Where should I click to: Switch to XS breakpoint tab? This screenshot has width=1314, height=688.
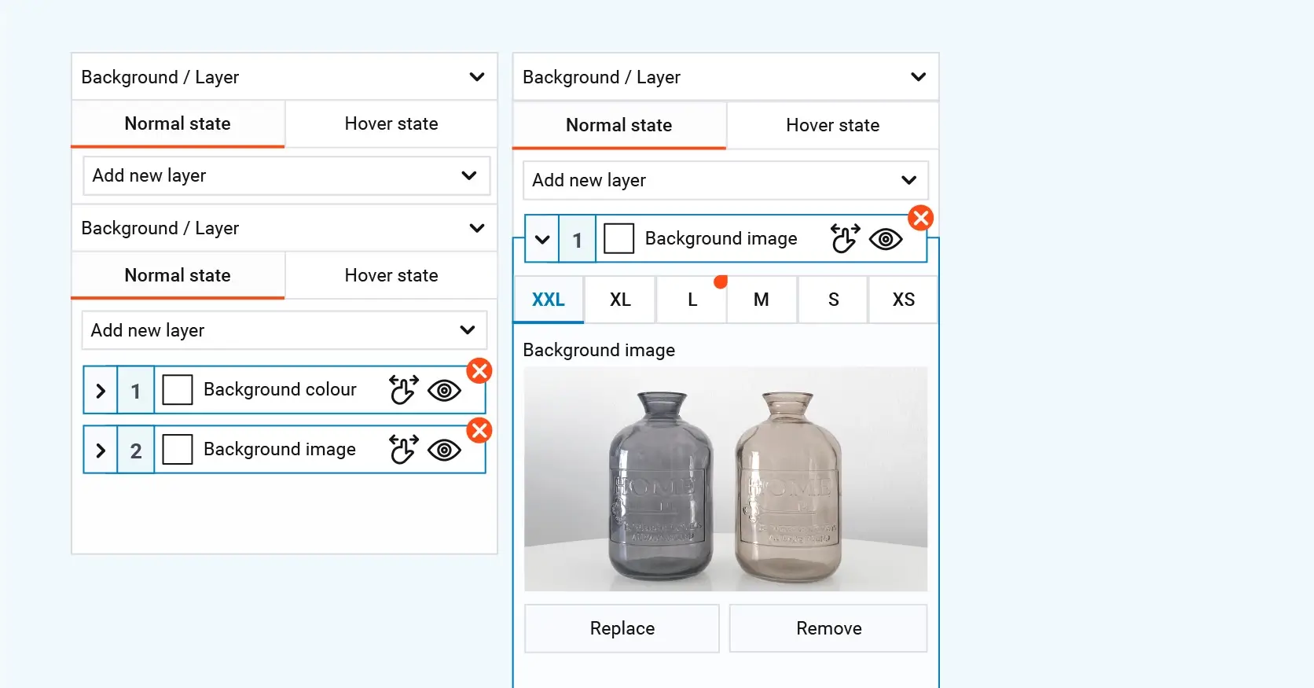coord(904,300)
